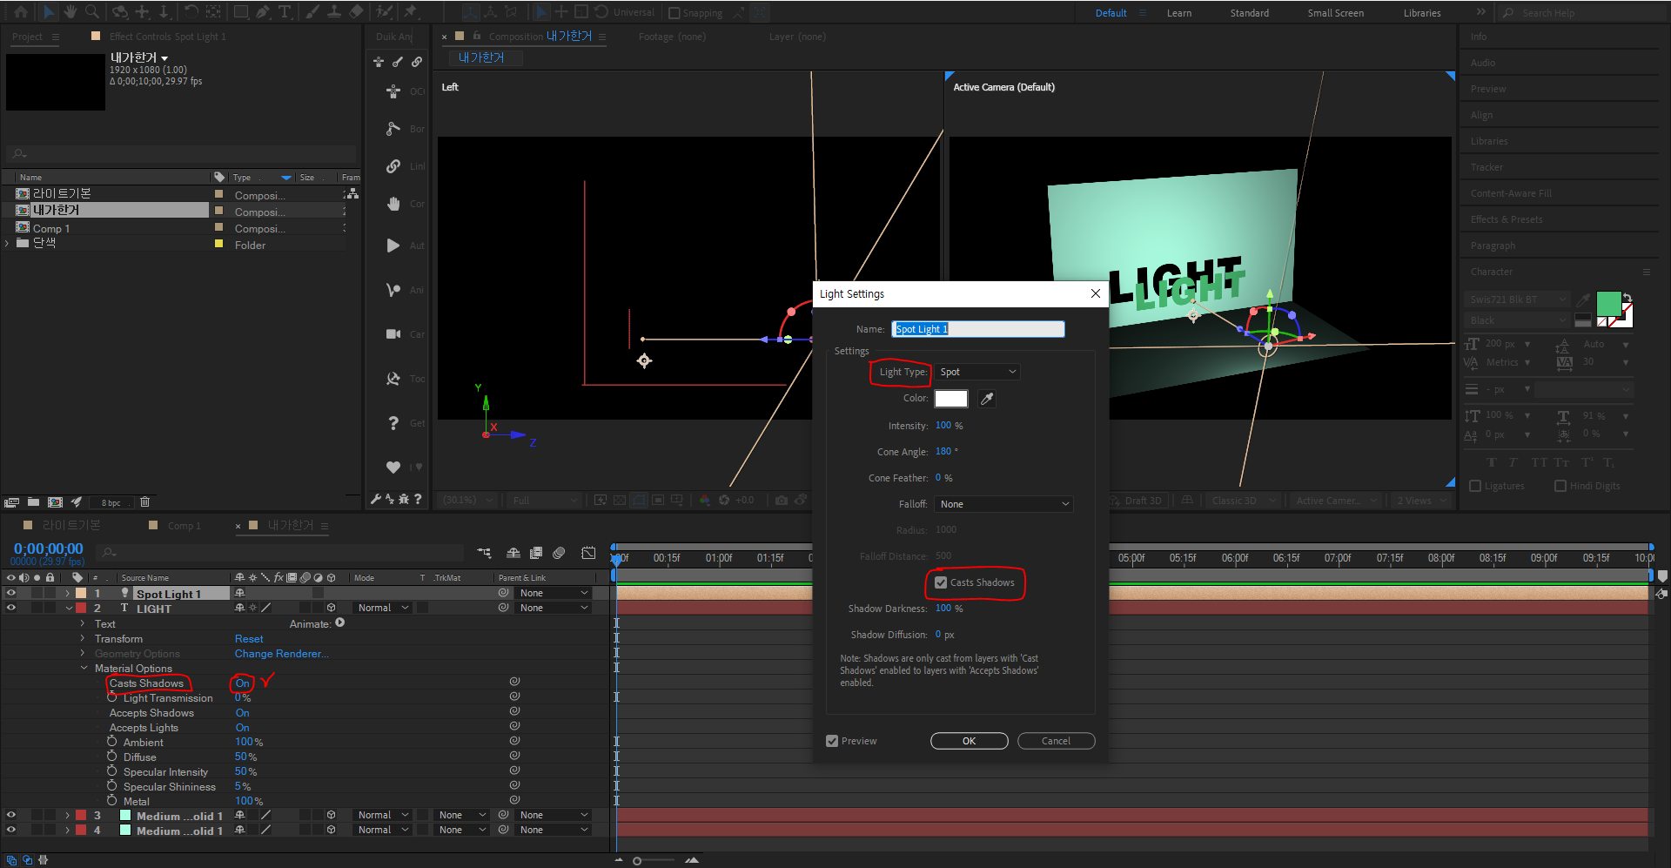1671x868 pixels.
Task: Click OK in the Light Settings dialog
Action: [969, 741]
